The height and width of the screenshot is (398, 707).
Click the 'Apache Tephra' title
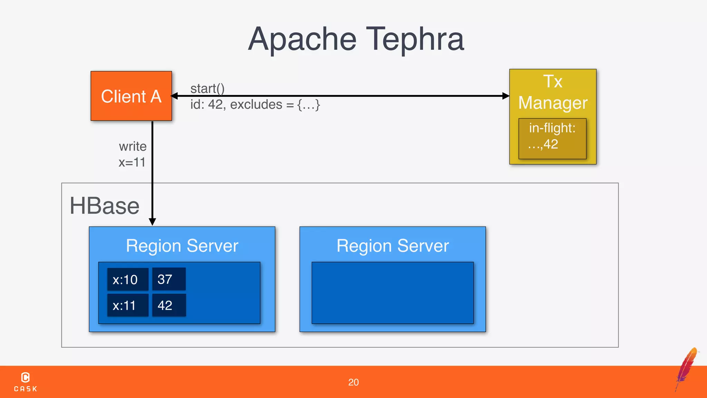pyautogui.click(x=356, y=39)
